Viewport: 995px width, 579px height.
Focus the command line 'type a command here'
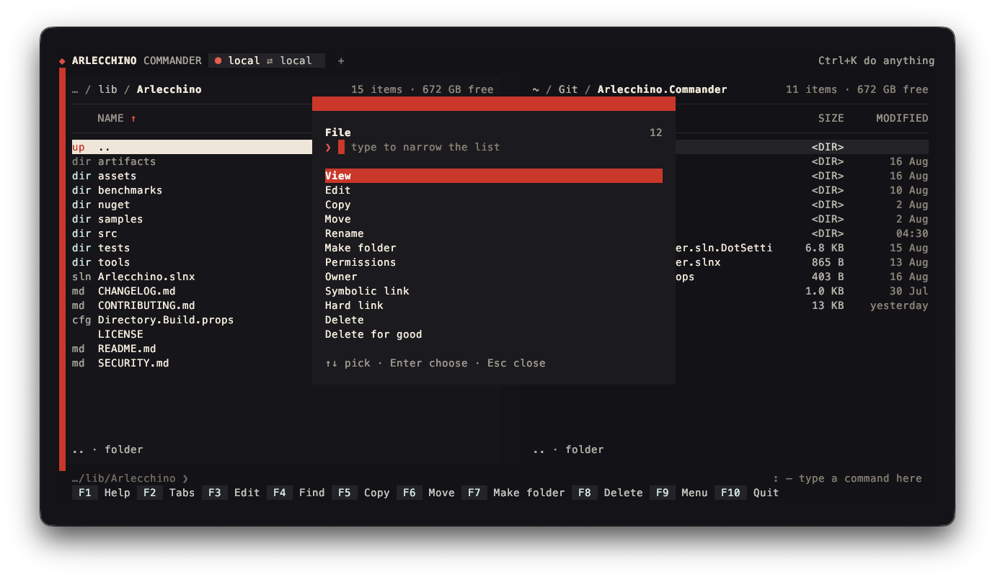click(847, 478)
